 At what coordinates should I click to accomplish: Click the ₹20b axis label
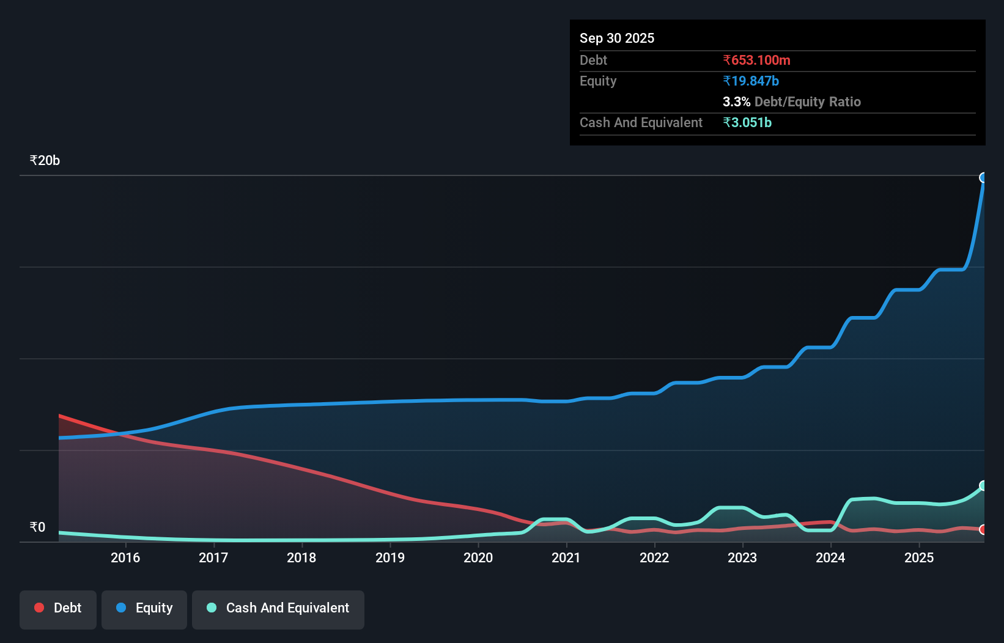click(43, 160)
